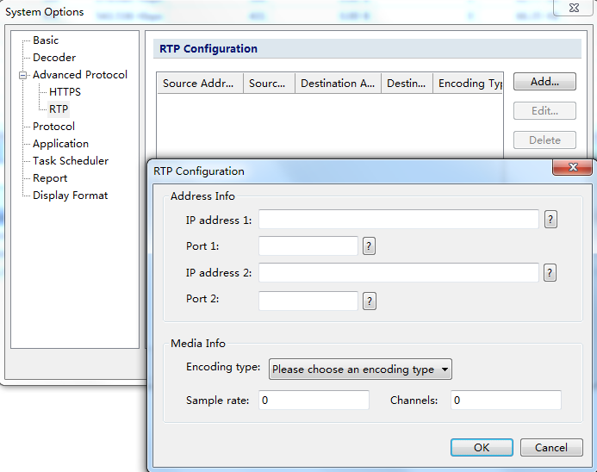Open the Encoding type dropdown

pyautogui.click(x=360, y=370)
